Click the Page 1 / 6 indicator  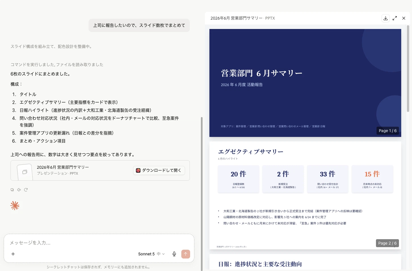coord(388,131)
